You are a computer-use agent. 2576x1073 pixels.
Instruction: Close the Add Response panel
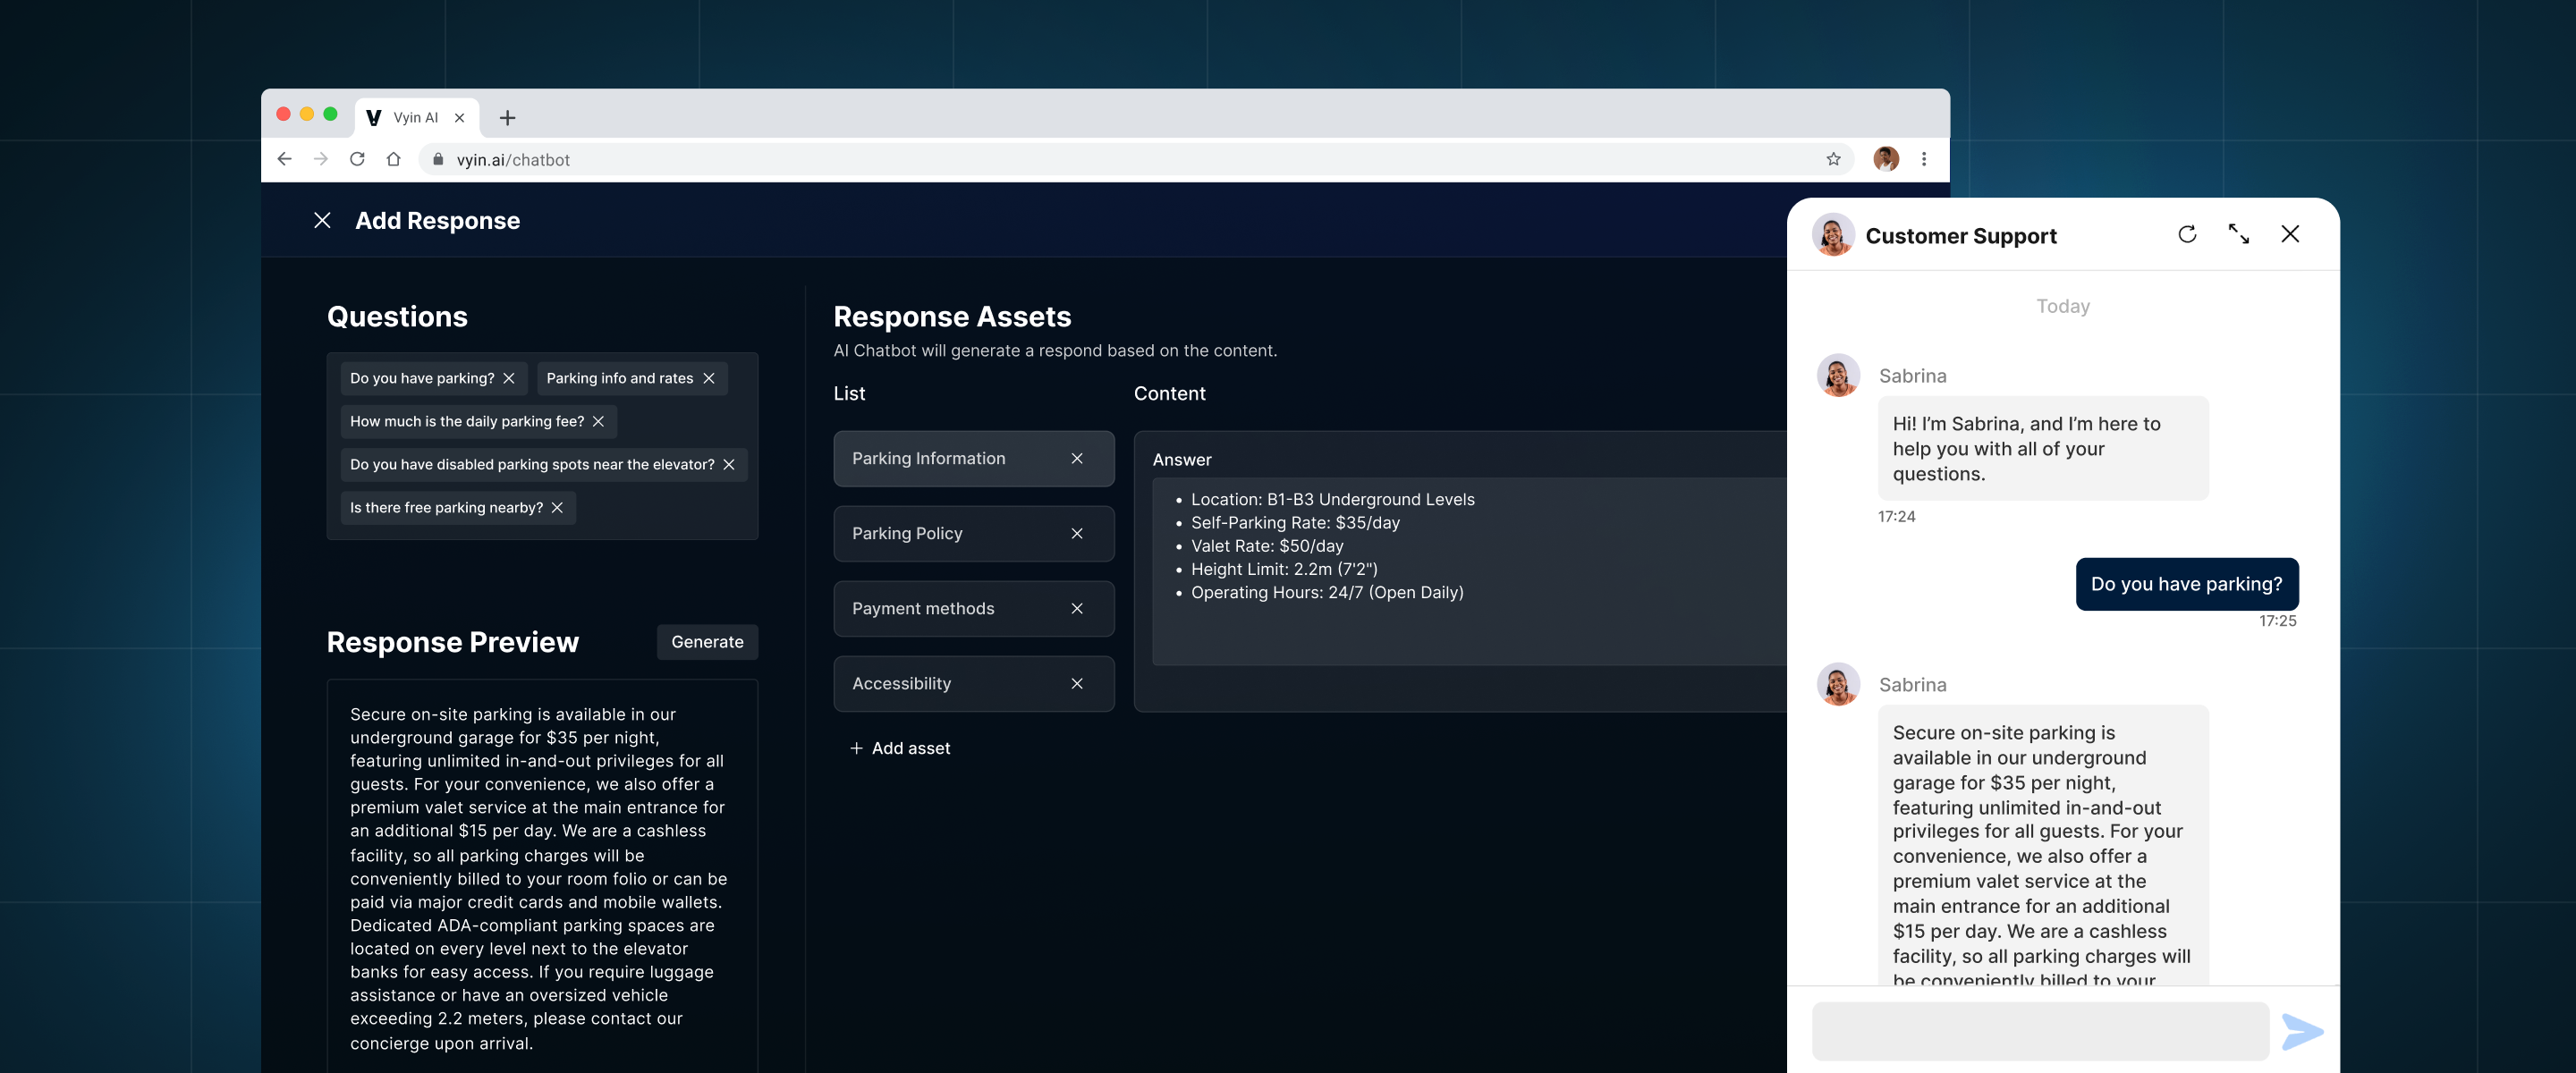pos(322,220)
